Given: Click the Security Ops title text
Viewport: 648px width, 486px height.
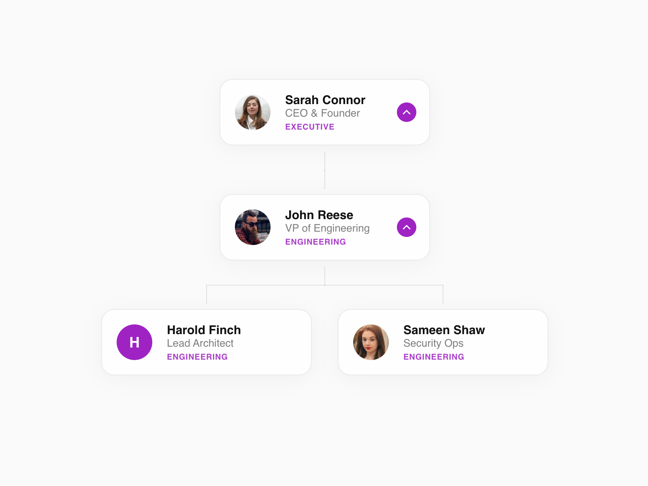Looking at the screenshot, I should point(433,343).
